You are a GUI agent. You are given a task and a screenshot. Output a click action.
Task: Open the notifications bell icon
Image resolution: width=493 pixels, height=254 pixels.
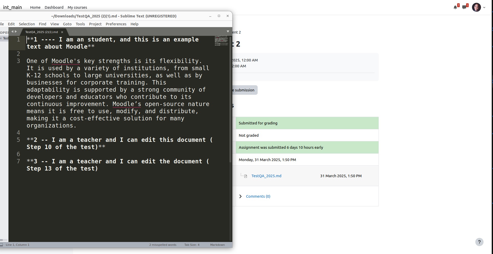pos(455,7)
